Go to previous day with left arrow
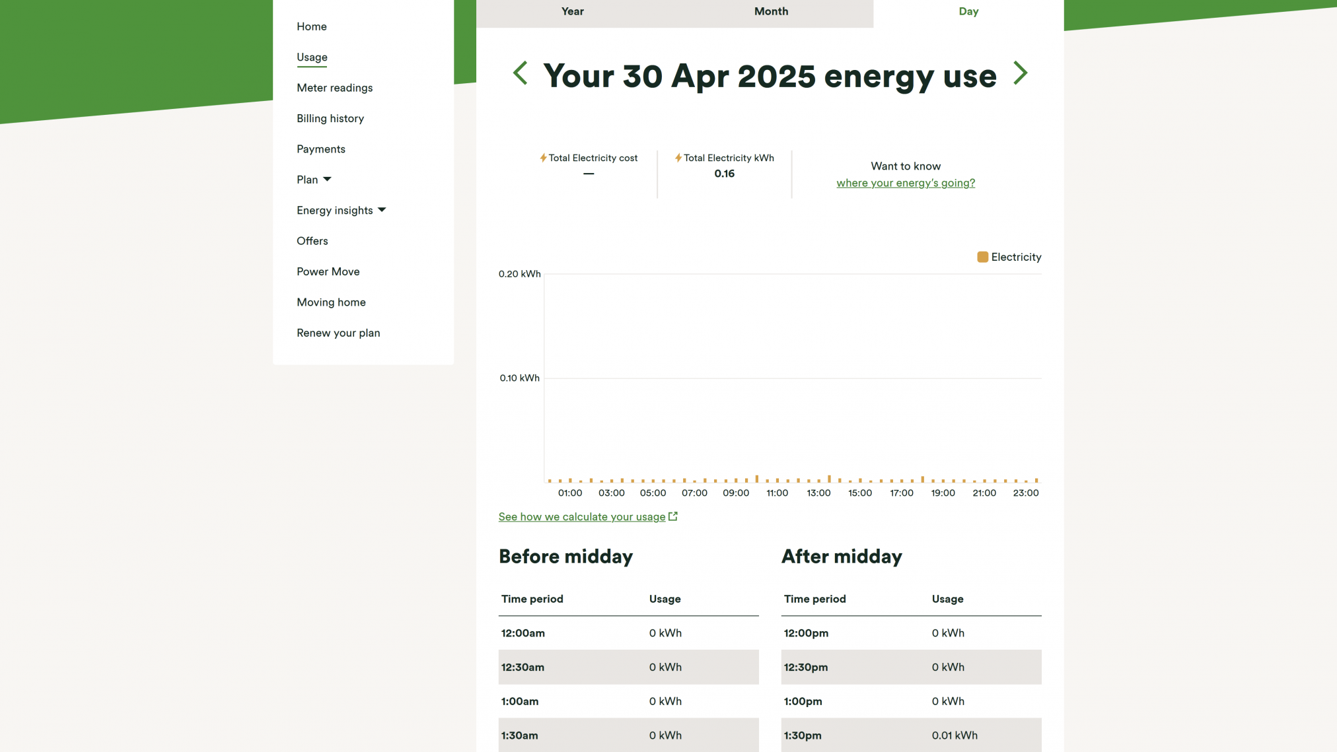The width and height of the screenshot is (1337, 752). point(521,73)
